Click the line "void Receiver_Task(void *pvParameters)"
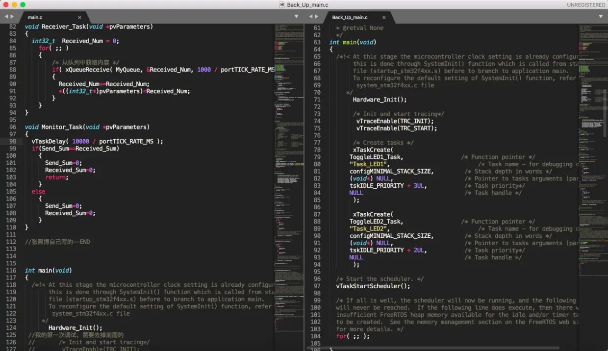 (89, 26)
